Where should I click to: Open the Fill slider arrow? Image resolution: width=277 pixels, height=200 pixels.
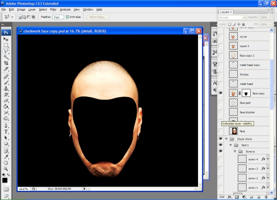(270, 24)
